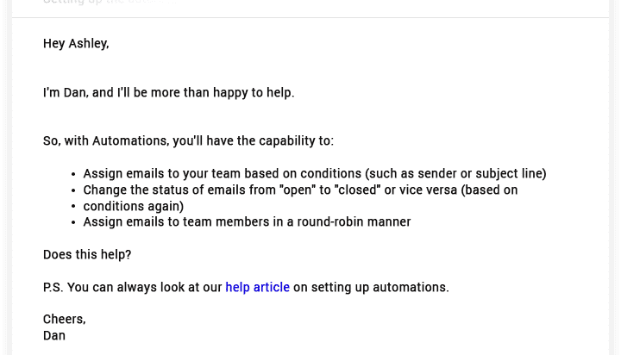This screenshot has height=355, width=621.
Task: Click the signature name 'Dan'
Action: 54,335
